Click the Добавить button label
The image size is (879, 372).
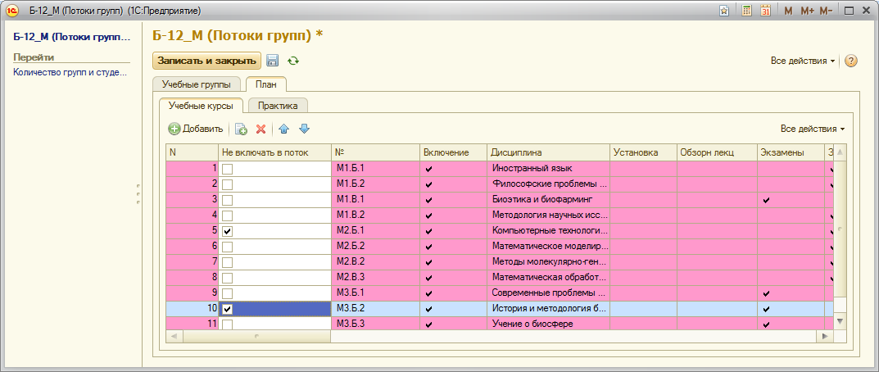click(203, 129)
